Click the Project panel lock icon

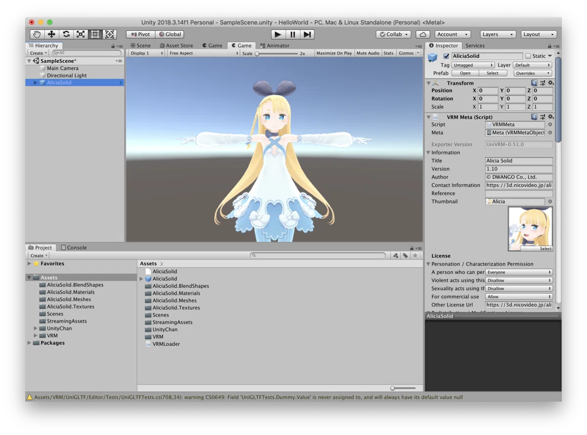412,248
